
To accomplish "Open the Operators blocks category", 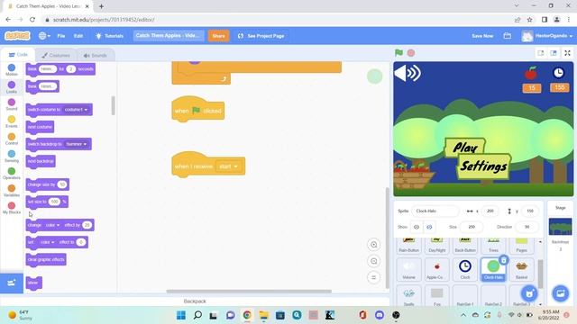I will [12, 174].
